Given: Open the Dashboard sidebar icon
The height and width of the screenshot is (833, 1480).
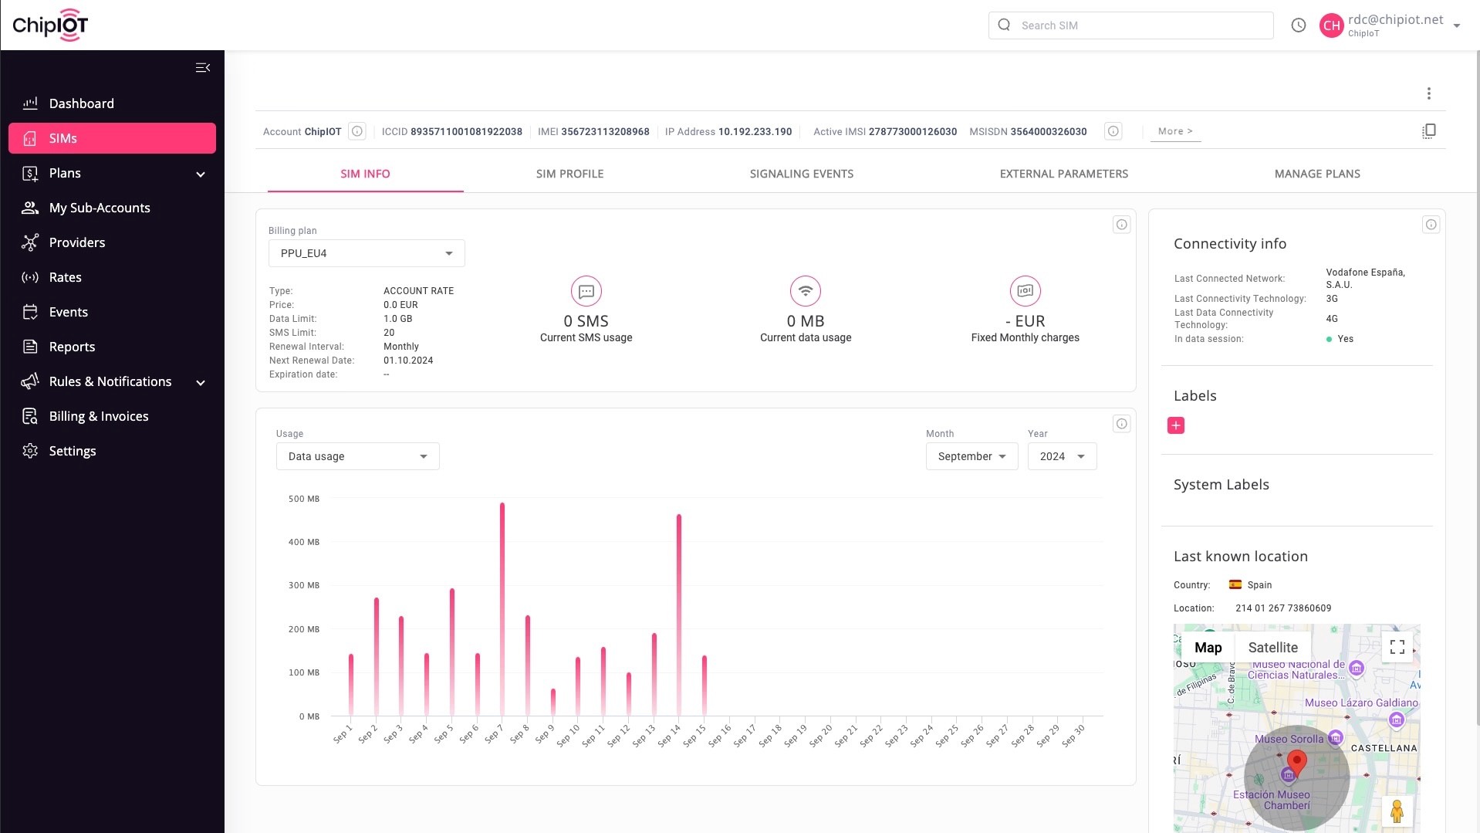Looking at the screenshot, I should tap(30, 103).
